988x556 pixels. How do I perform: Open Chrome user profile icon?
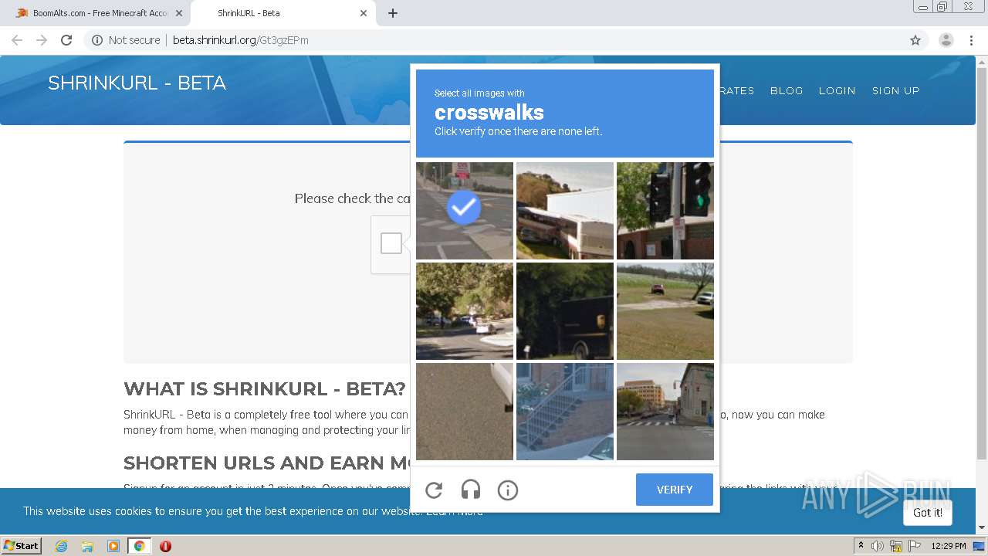(946, 40)
